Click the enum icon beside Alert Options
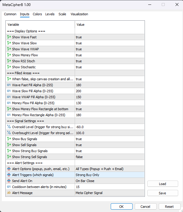Screen dimensions: 183x212 [x=9, y=169]
